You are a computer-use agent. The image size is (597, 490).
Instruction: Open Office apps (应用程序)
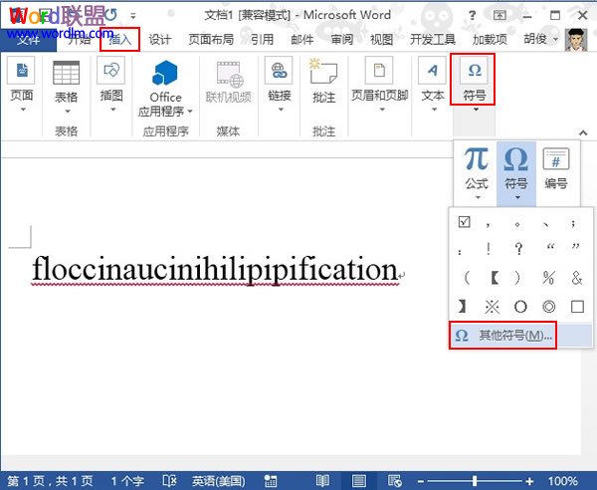coord(165,88)
